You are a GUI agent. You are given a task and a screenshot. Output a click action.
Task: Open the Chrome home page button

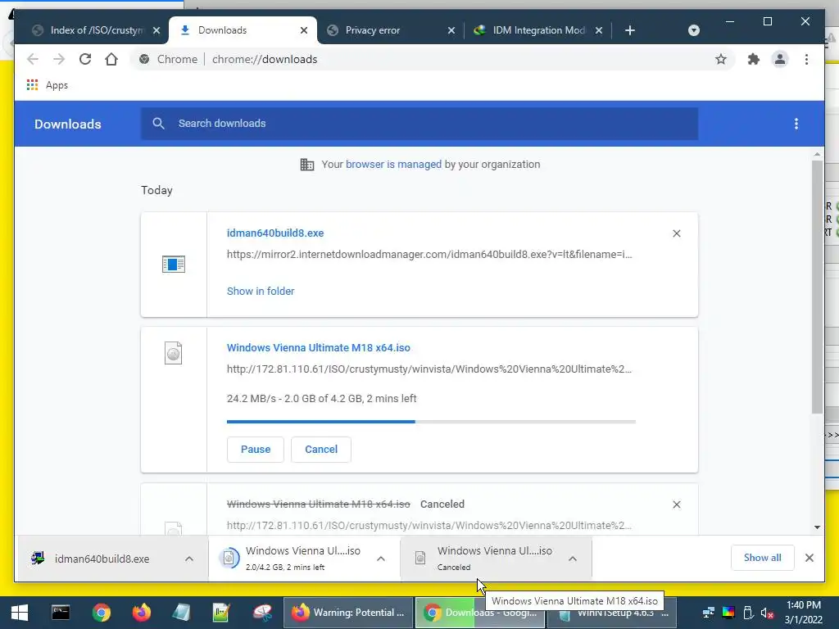tap(111, 59)
